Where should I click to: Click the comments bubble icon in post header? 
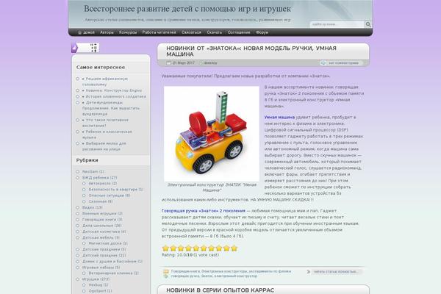click(323, 63)
